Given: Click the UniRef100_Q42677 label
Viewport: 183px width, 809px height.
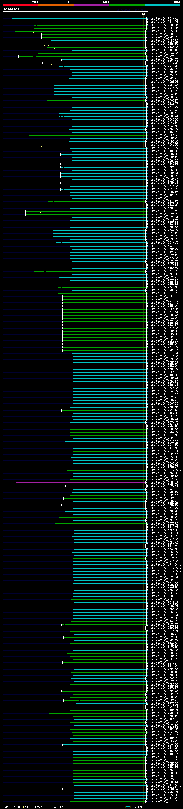Looking at the screenshot, I should coord(164,104).
